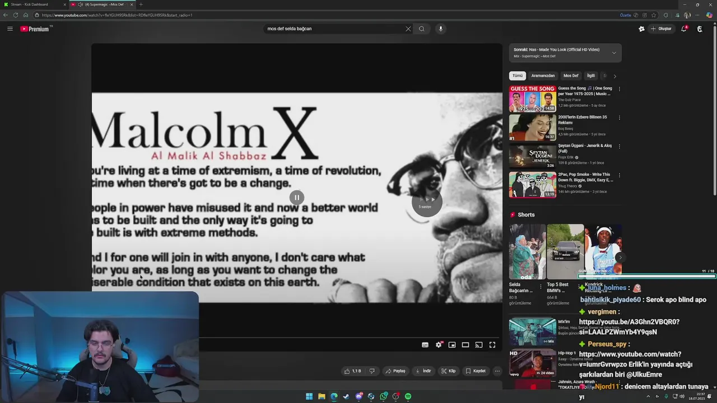717x403 pixels.
Task: Open 2000'lerin Ezbere Bilinen reklam video
Action: pyautogui.click(x=532, y=127)
